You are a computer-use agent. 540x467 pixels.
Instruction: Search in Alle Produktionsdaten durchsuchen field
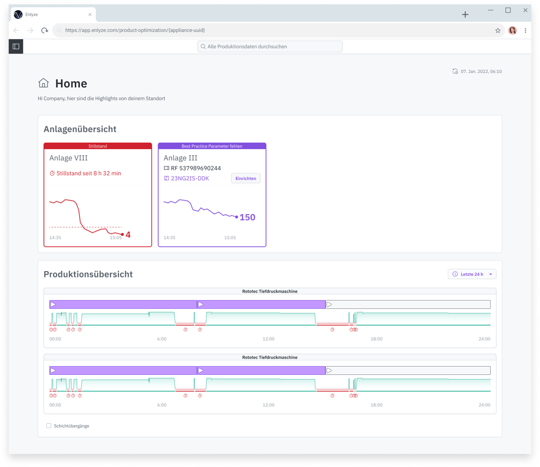(270, 46)
